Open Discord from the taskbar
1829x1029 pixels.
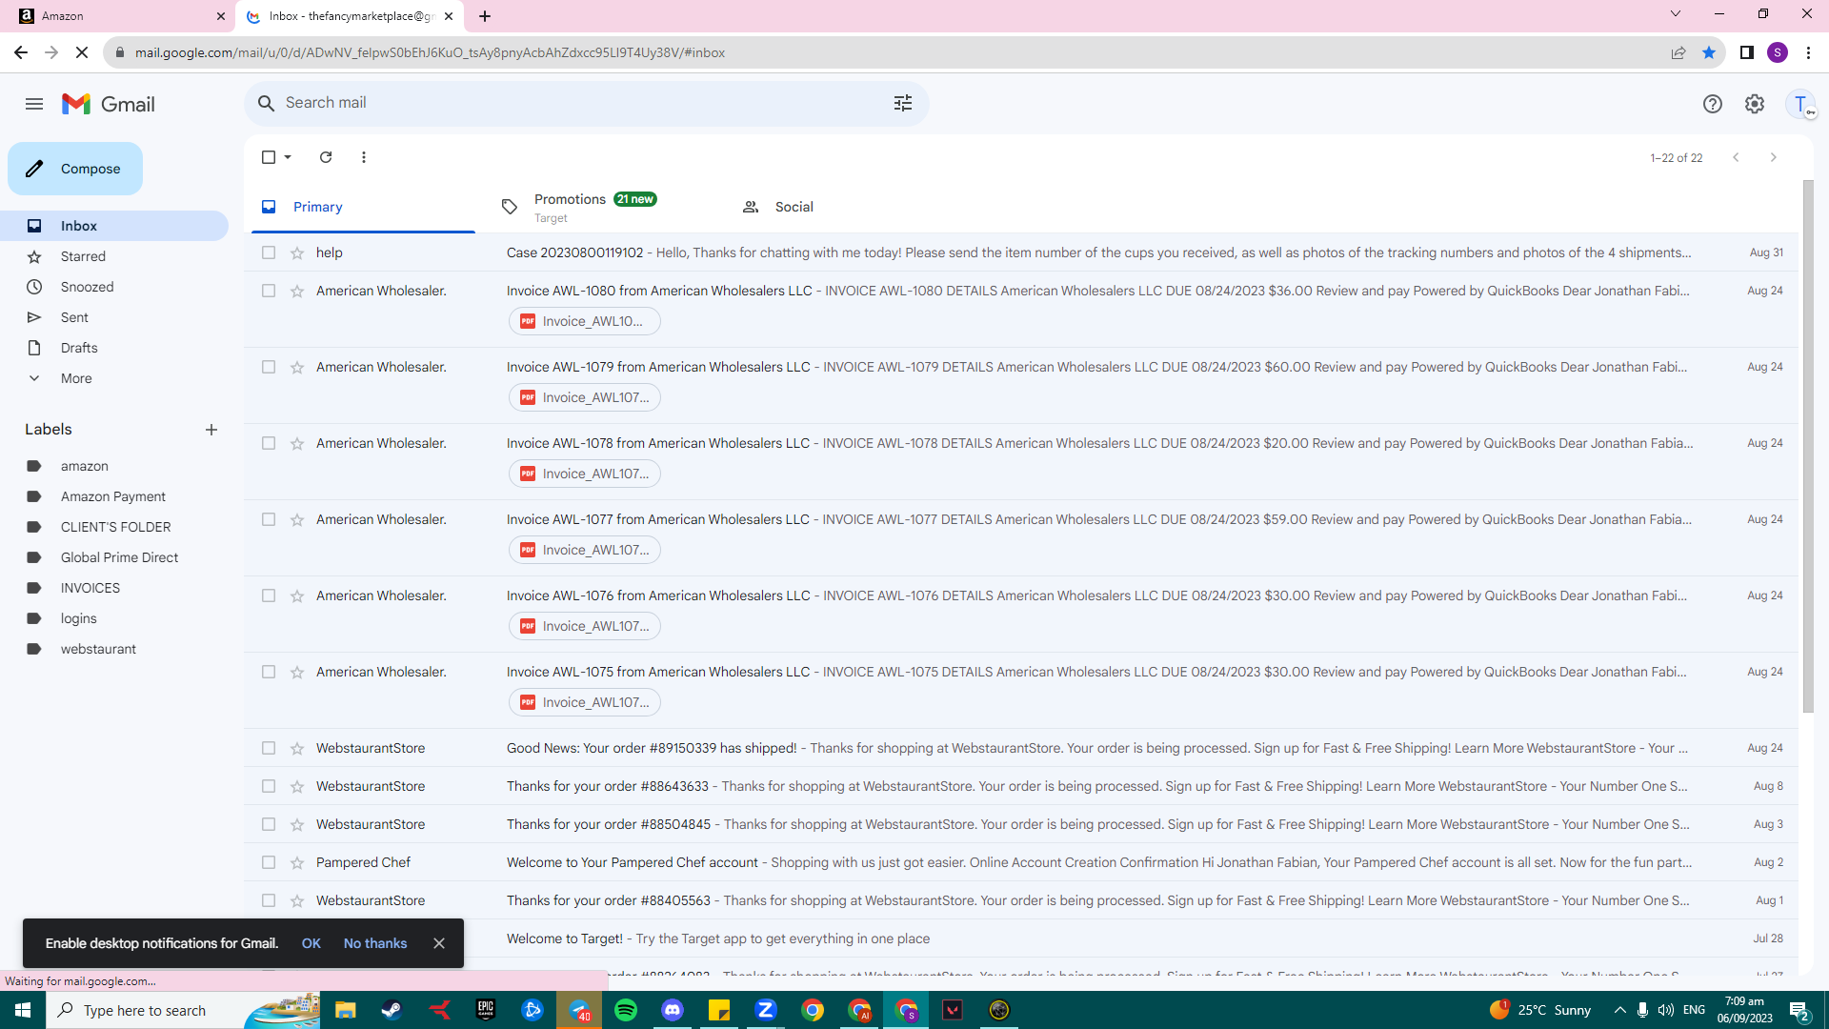(673, 1010)
